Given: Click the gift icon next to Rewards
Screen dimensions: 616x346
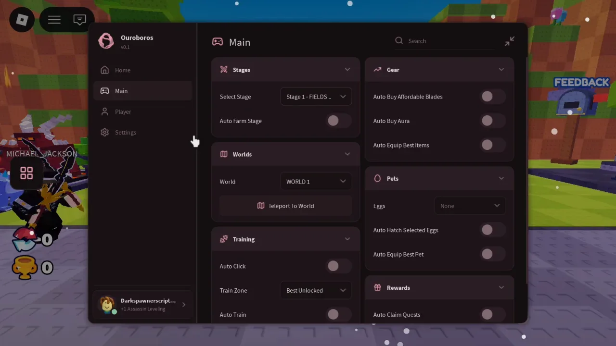Looking at the screenshot, I should [x=377, y=288].
